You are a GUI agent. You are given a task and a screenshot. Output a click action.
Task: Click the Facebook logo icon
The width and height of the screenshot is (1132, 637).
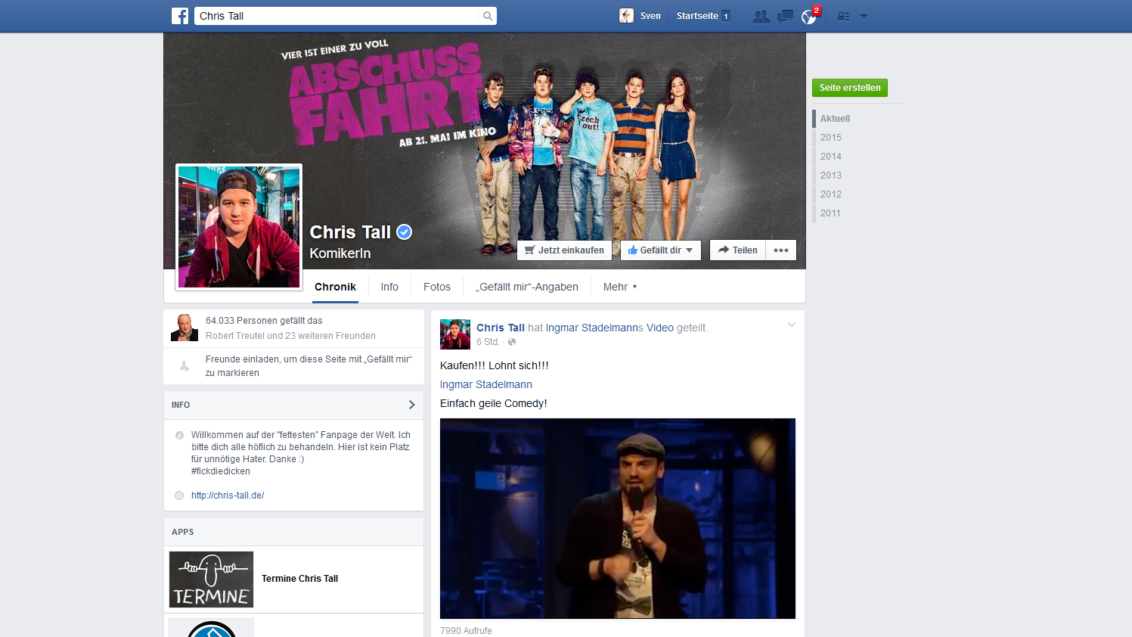(x=180, y=16)
